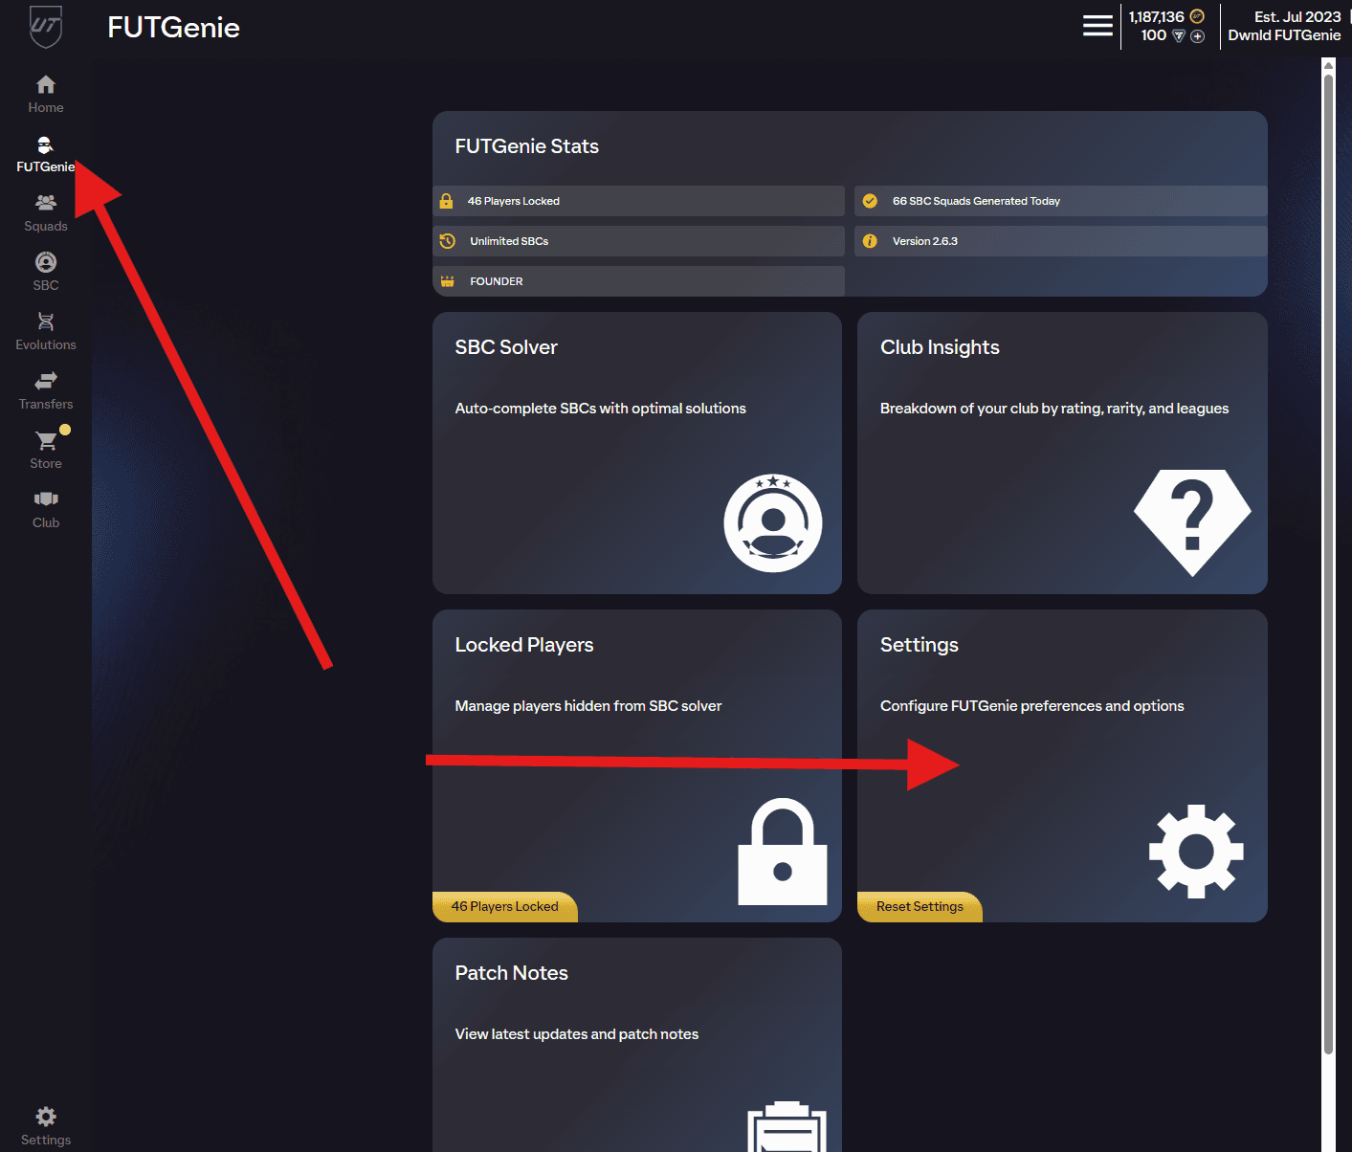Open the hamburger menu
1352x1152 pixels.
pos(1097,26)
